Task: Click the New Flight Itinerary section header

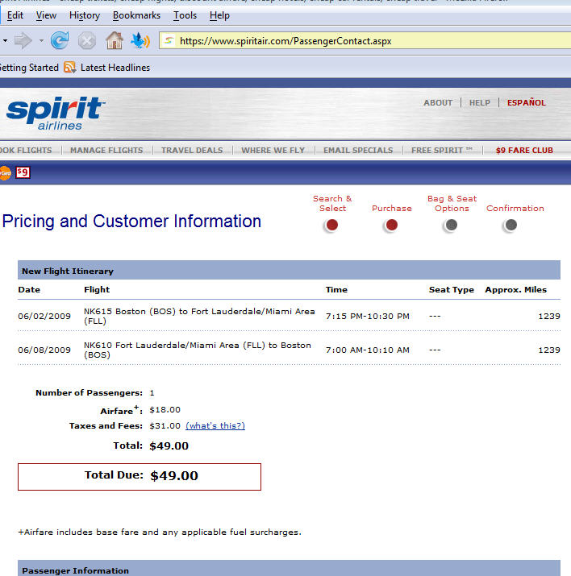Action: click(289, 271)
